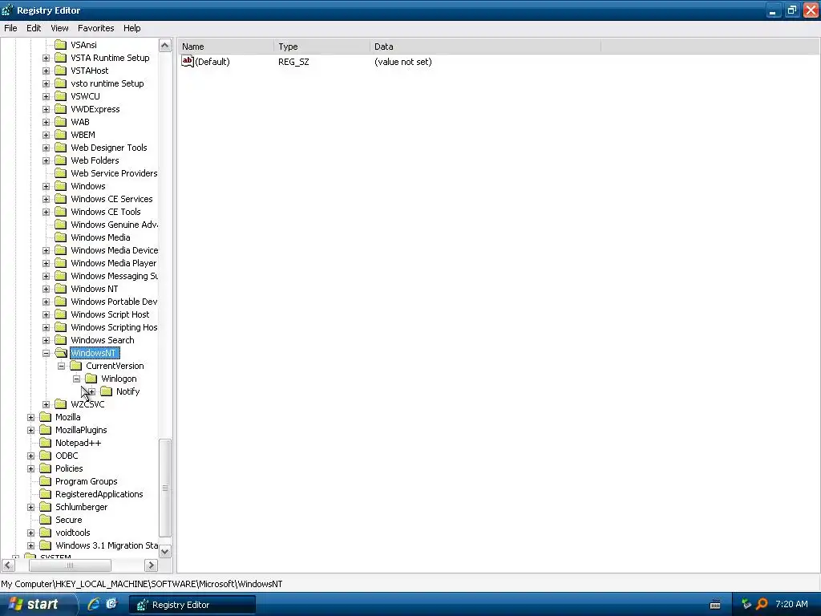Click the network tray icon
The width and height of the screenshot is (821, 616).
coord(746,604)
